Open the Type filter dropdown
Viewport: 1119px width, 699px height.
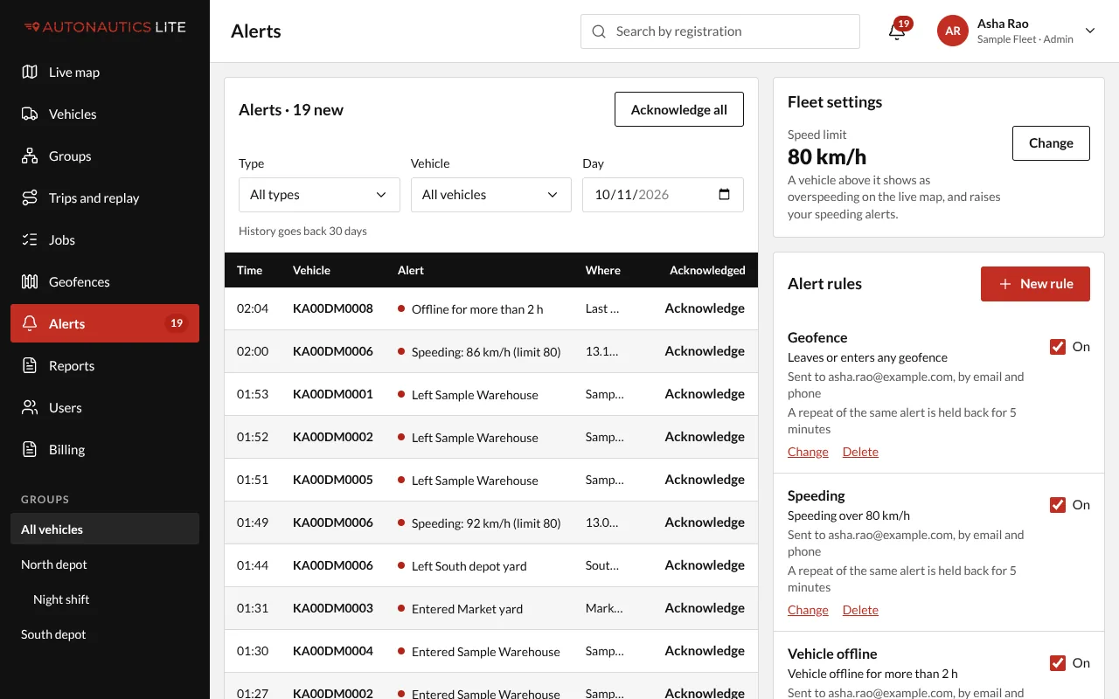tap(319, 195)
